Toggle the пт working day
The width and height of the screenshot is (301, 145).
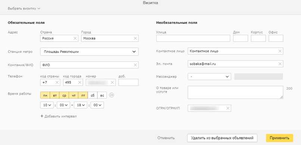[83, 95]
